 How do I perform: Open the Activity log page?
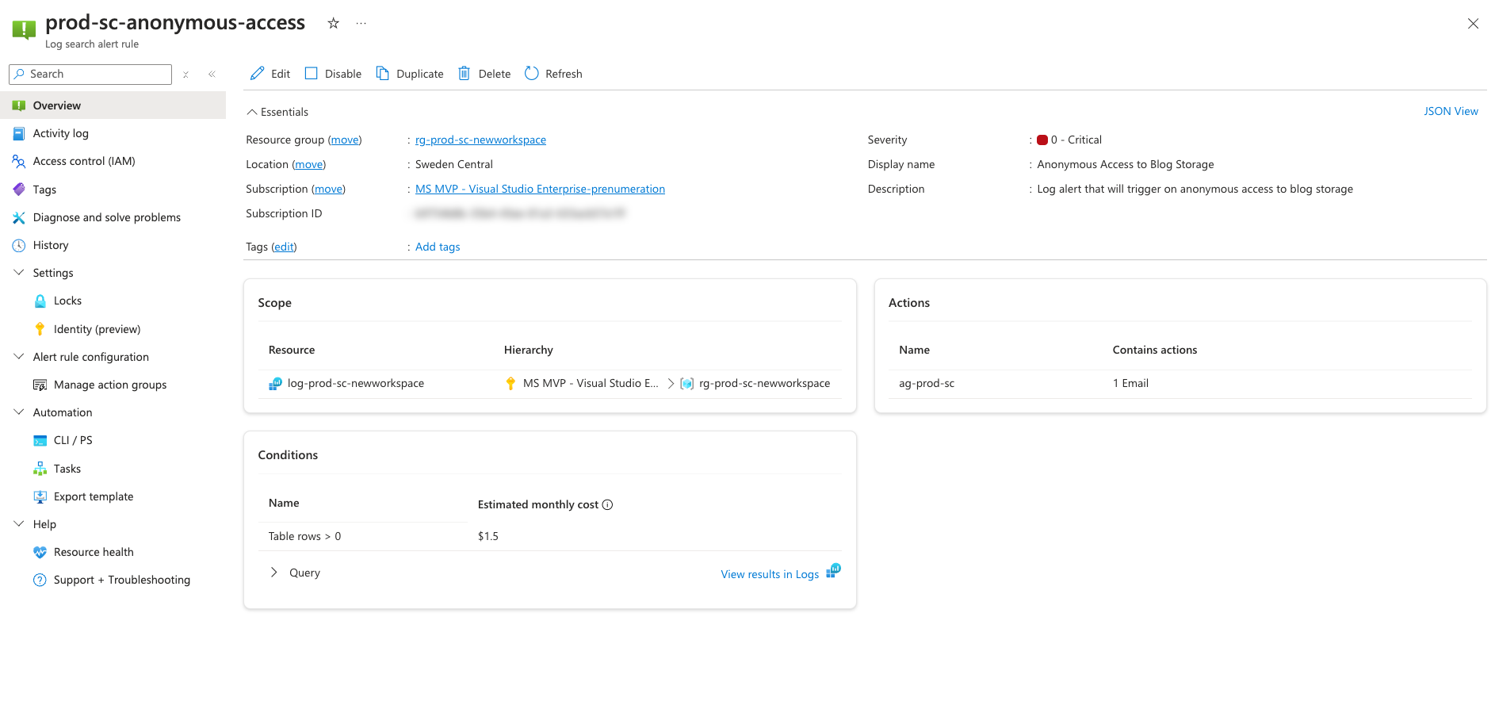113,133
